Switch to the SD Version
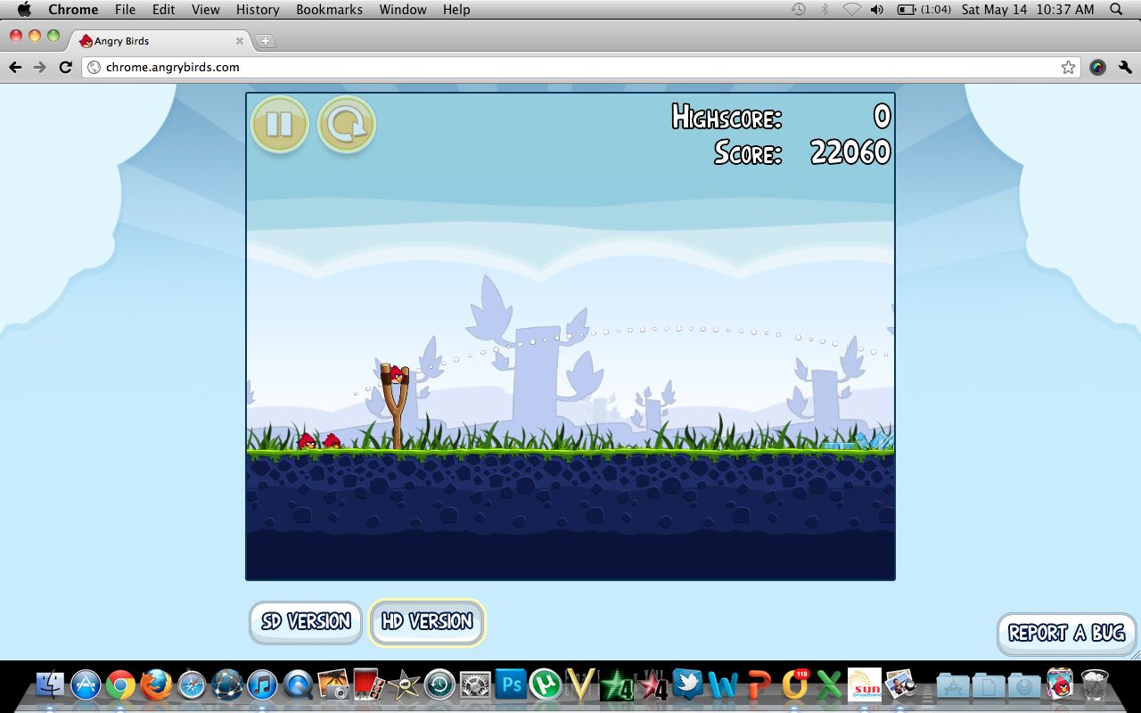Image resolution: width=1141 pixels, height=713 pixels. tap(306, 621)
